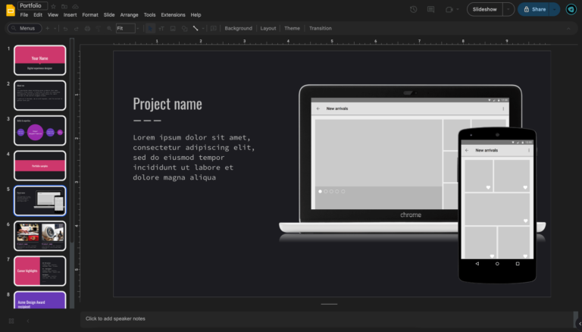This screenshot has width=582, height=332.
Task: Open the Extensions menu
Action: 173,14
